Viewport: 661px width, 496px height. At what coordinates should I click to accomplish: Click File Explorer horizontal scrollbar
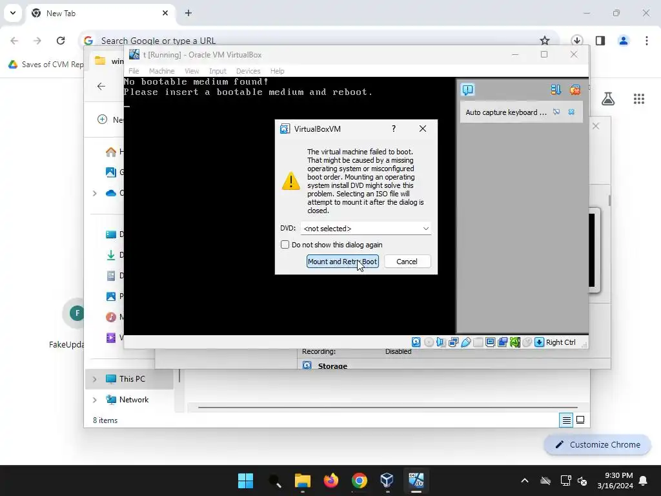388,408
